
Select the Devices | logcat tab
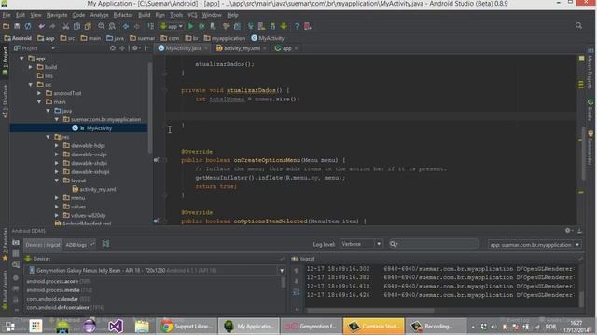43,245
